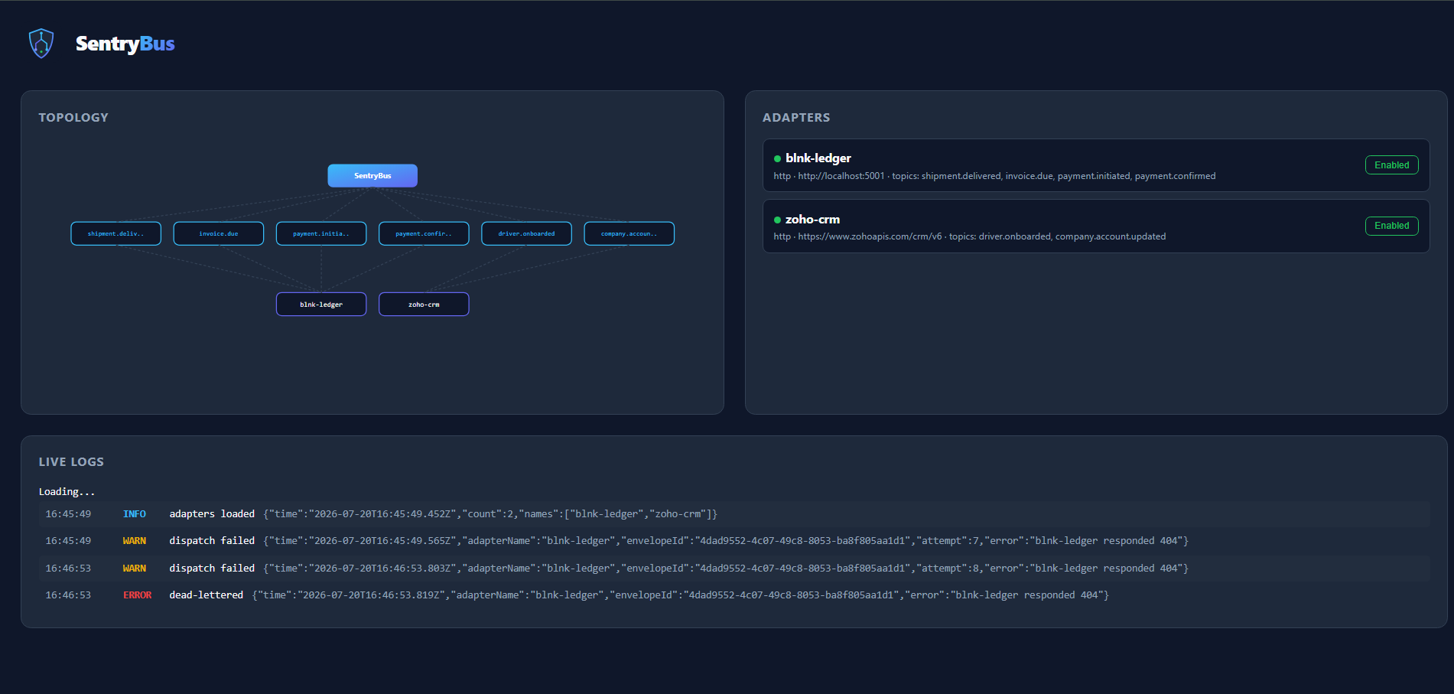Click the zohoapis.com/crm/v6 adapter detail line

pyautogui.click(x=970, y=236)
